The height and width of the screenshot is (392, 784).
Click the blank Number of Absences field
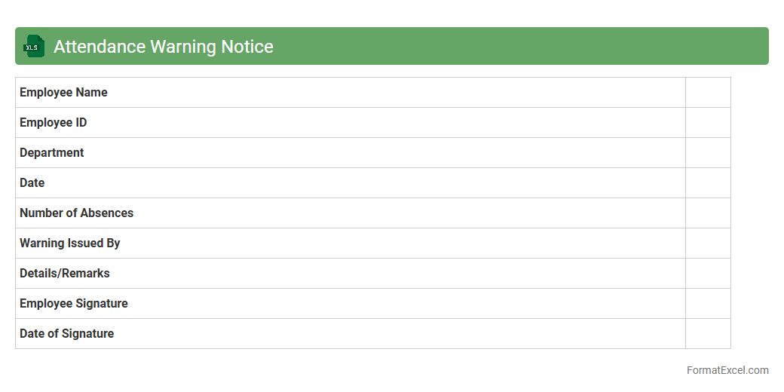point(708,213)
